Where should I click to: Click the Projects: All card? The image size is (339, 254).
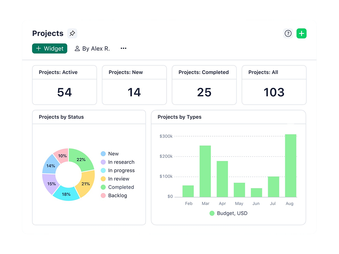pyautogui.click(x=274, y=85)
